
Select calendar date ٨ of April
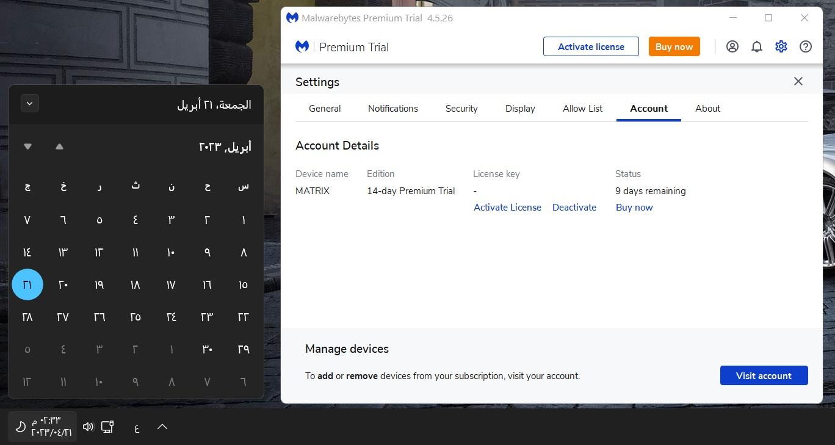(244, 252)
